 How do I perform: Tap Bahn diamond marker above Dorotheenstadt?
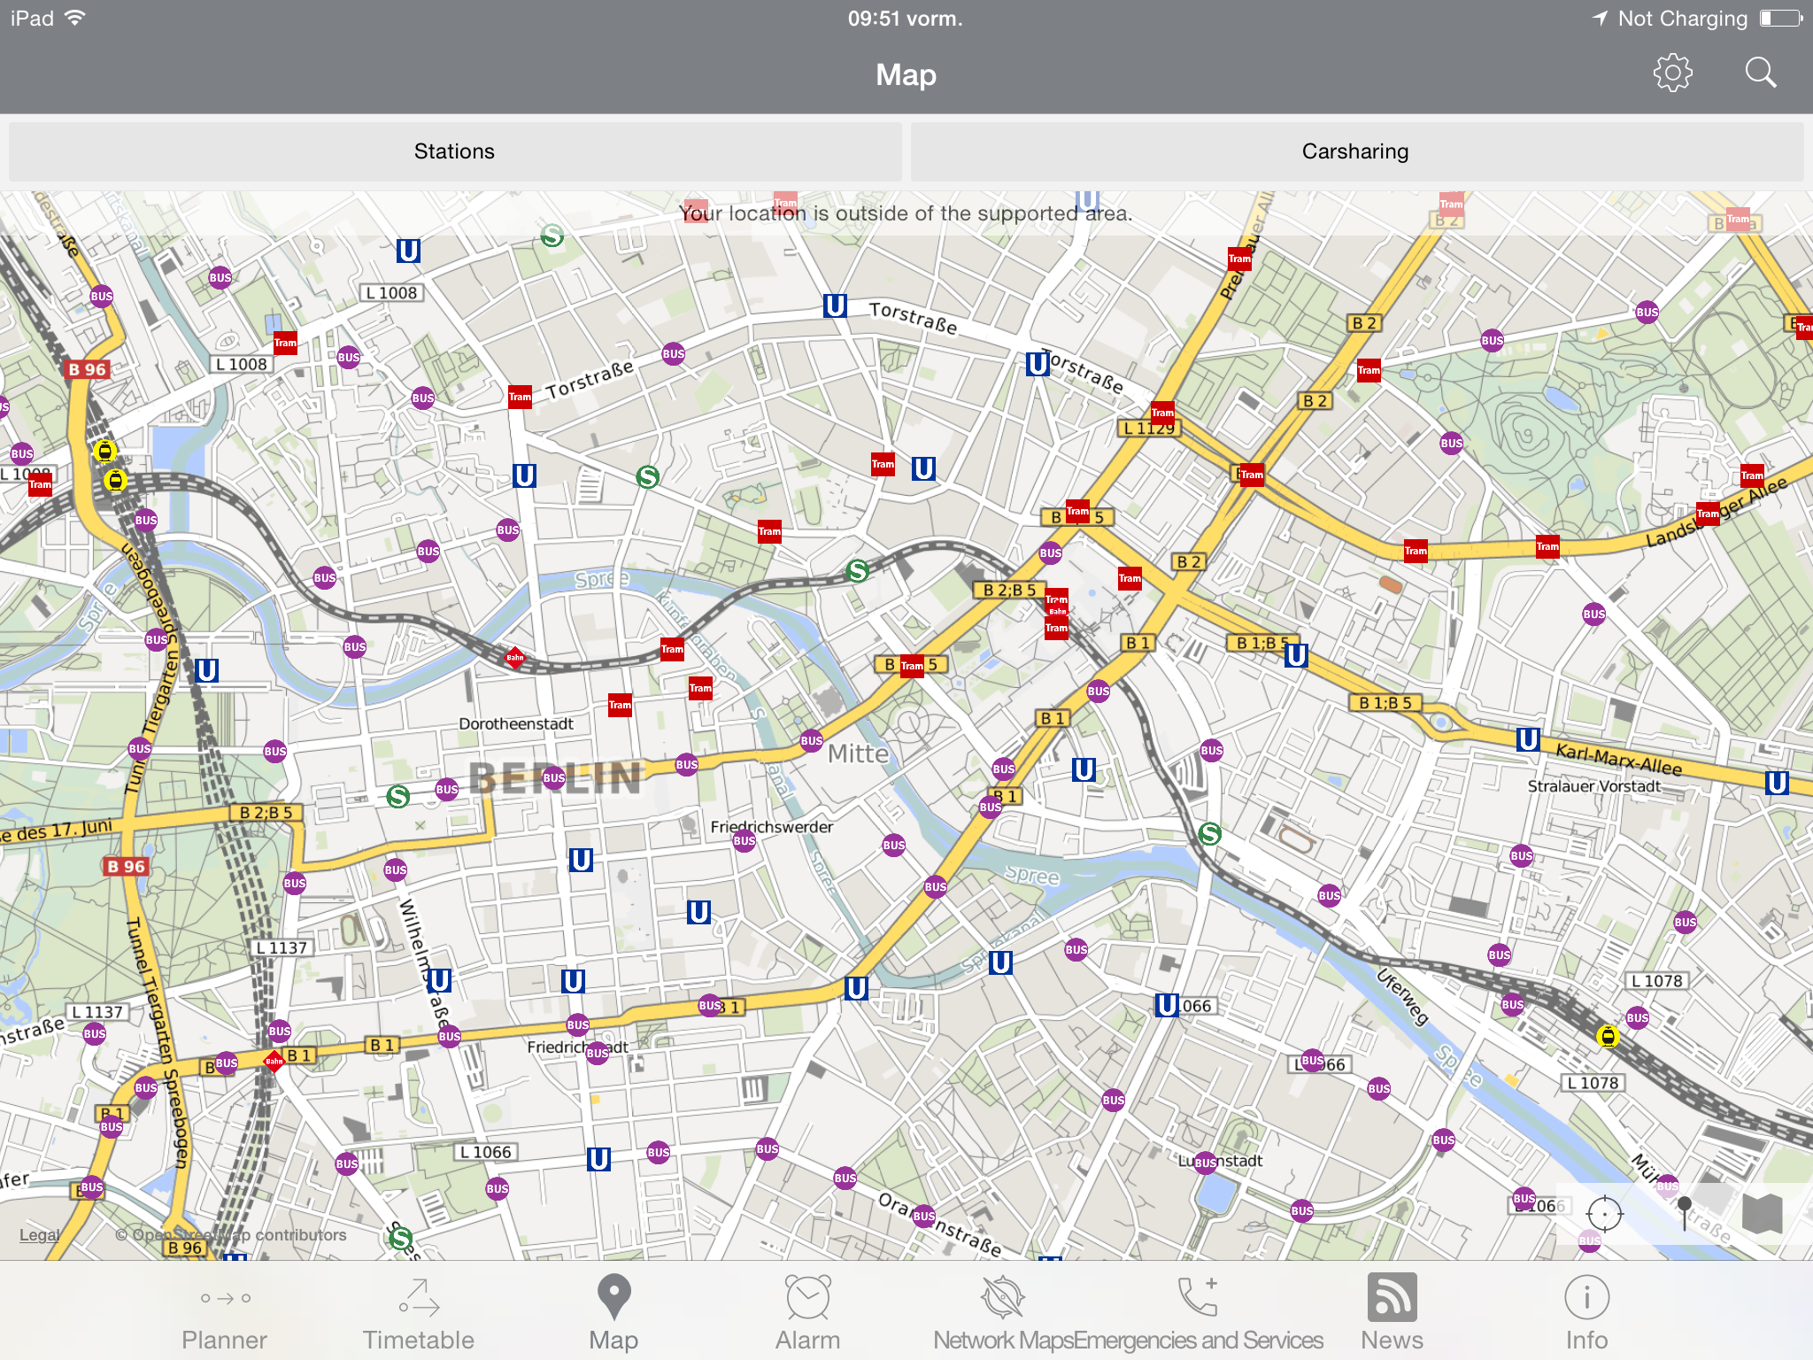[515, 657]
